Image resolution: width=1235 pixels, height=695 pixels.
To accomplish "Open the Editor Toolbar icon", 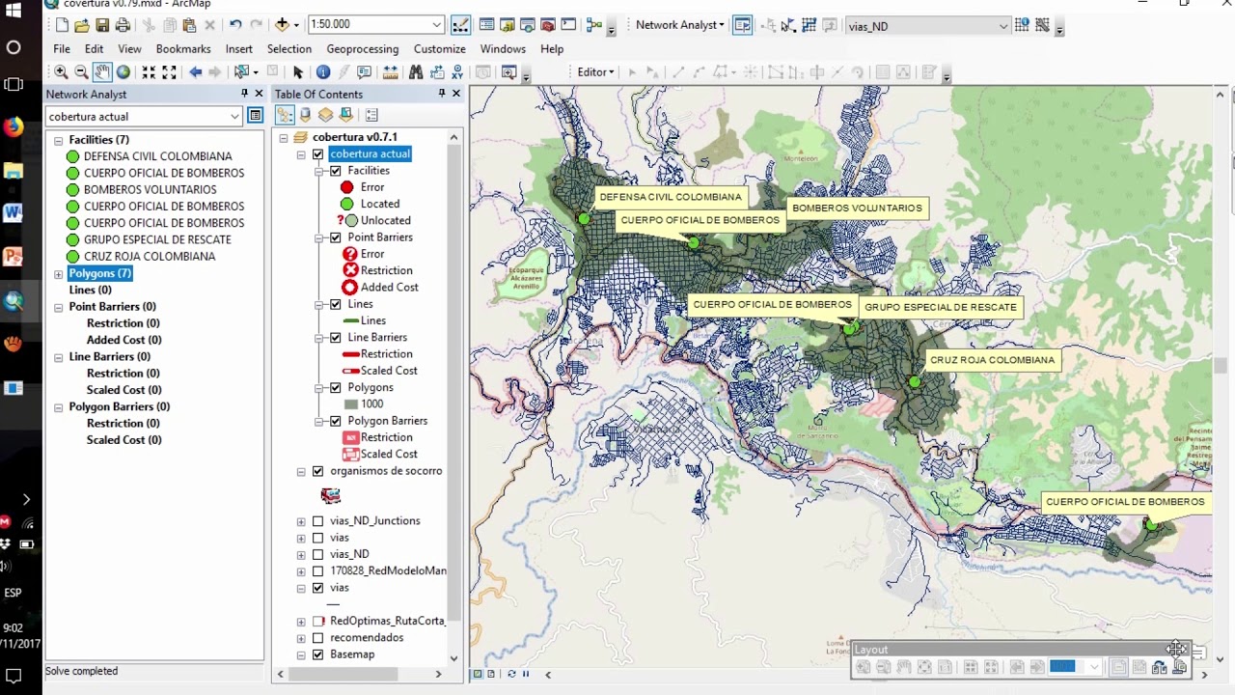I will coord(460,25).
